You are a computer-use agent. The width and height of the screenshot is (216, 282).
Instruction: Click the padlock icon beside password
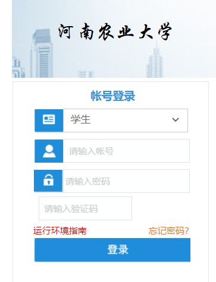tap(48, 180)
